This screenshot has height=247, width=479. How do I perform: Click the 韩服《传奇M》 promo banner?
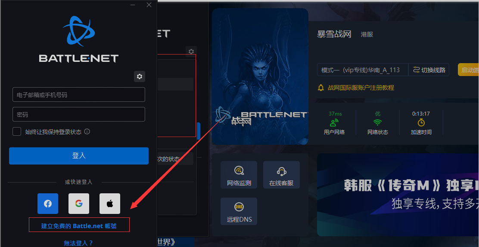click(398, 195)
